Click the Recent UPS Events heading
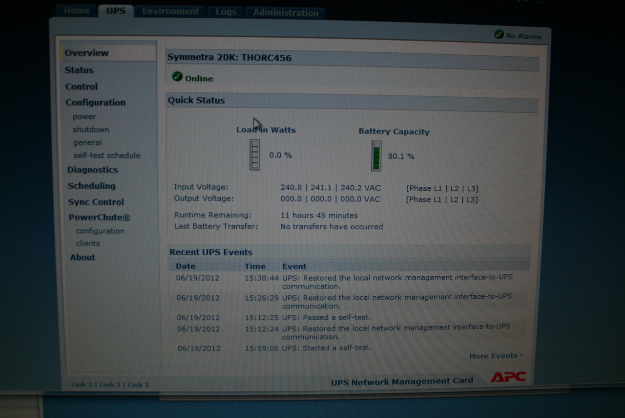This screenshot has width=625, height=418. tap(211, 252)
